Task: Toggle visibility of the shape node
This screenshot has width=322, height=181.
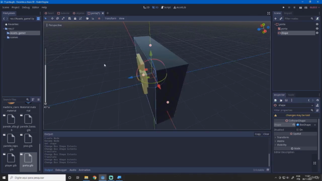Action: pyautogui.click(x=317, y=33)
